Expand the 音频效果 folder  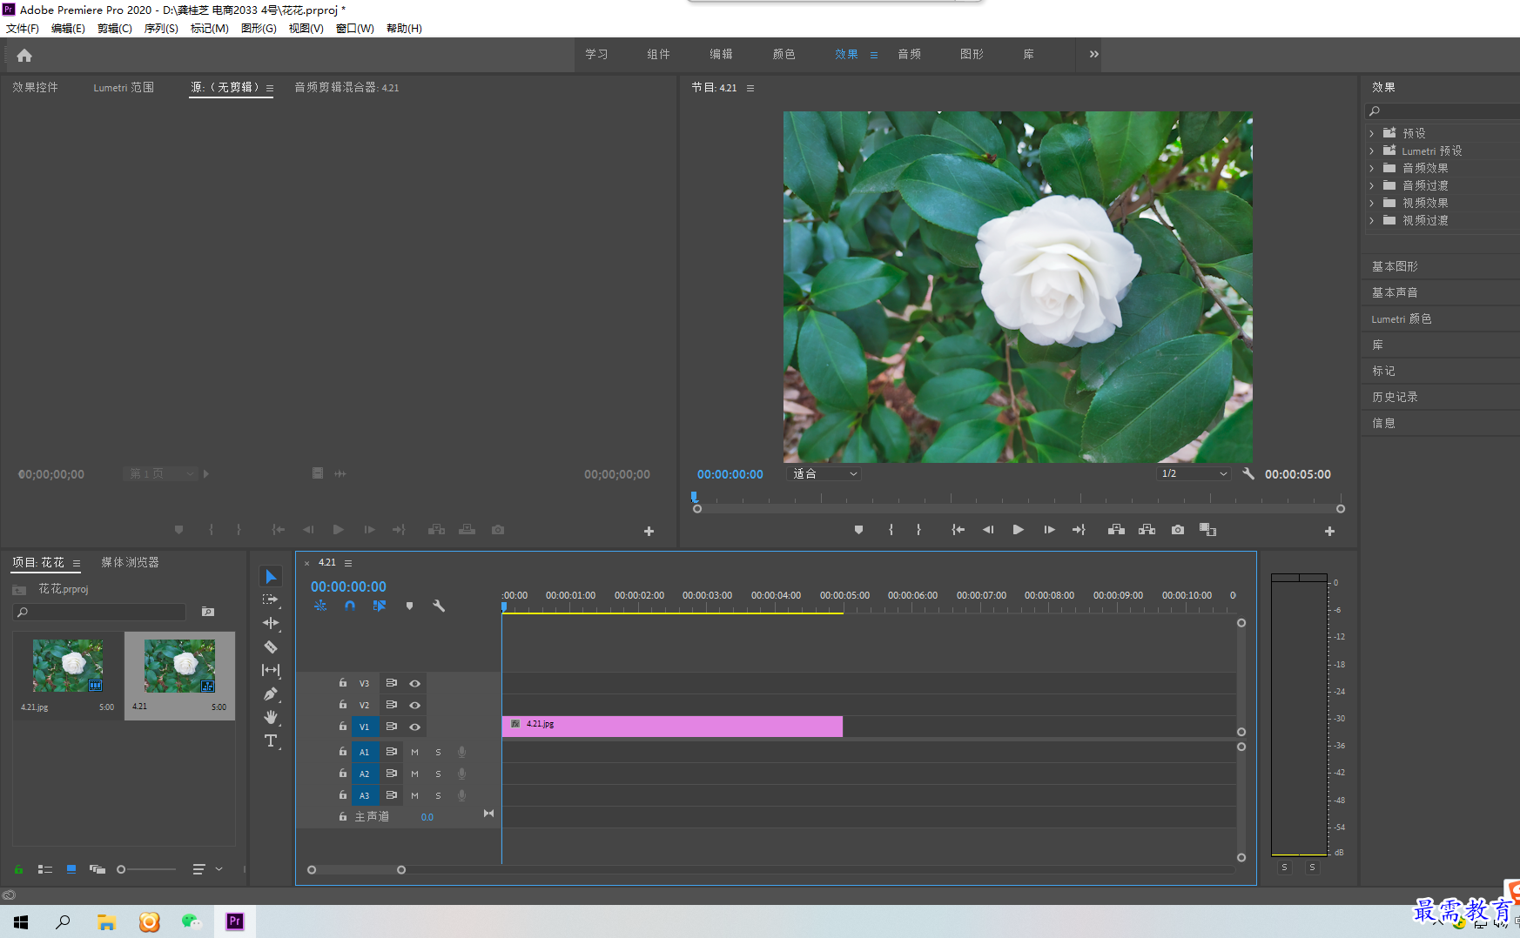point(1371,169)
